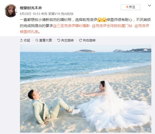Select 查看大图 to view large image

click(x=45, y=40)
